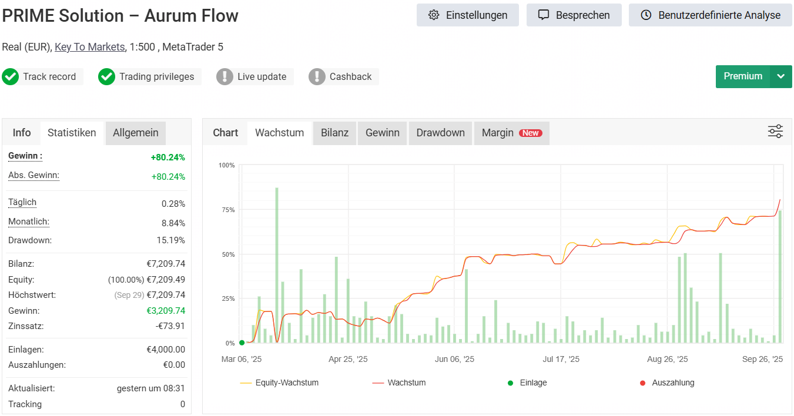Screen dimensions: 794x416
Task: Click the Cashback exclamation icon
Action: (x=317, y=77)
